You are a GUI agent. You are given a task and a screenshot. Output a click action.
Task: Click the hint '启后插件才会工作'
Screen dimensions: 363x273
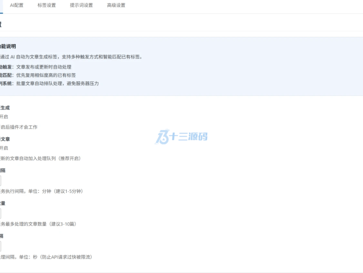(x=19, y=127)
